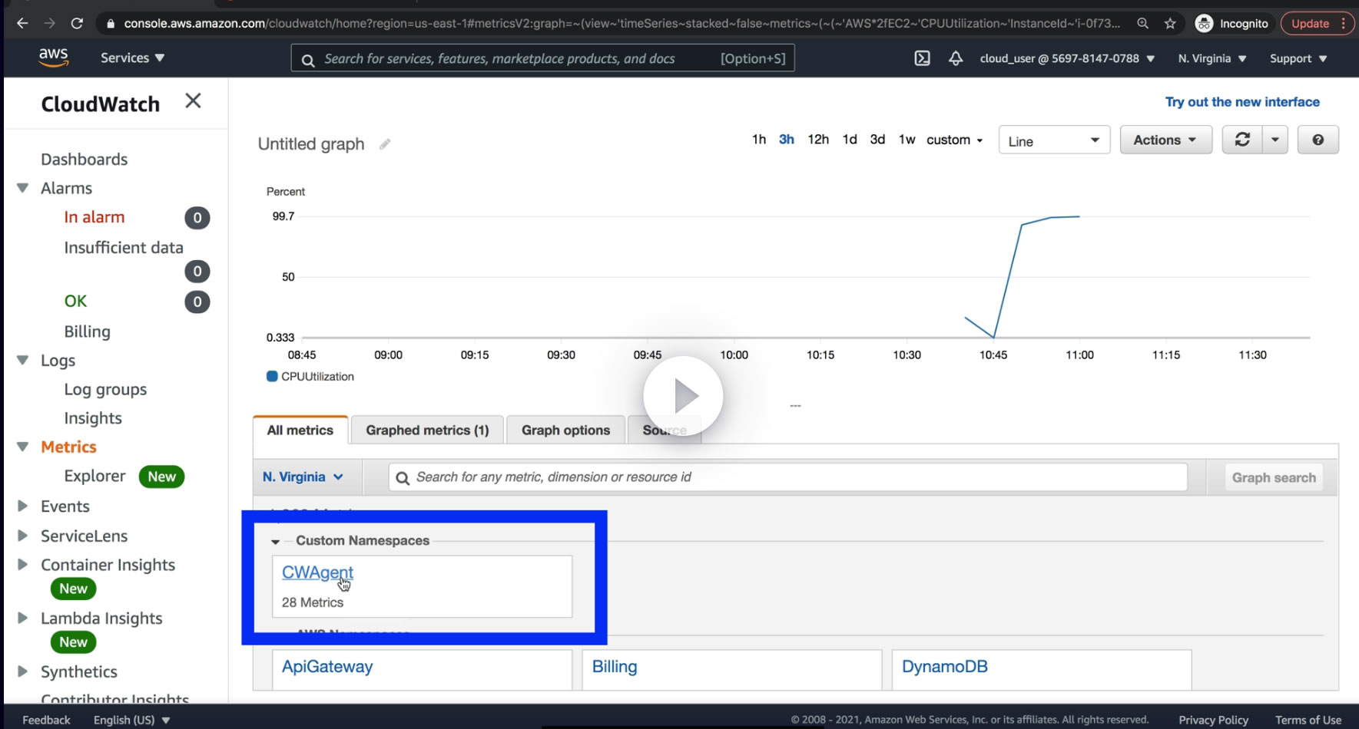Open the ApiGateway namespace
The height and width of the screenshot is (729, 1359).
(327, 667)
